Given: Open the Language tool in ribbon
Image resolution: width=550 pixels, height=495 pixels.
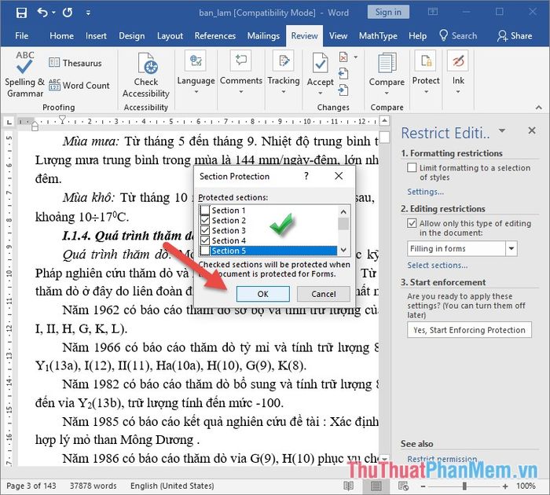Looking at the screenshot, I should click(196, 73).
